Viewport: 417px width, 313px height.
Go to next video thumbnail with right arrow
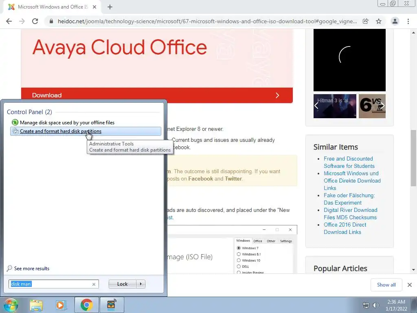pyautogui.click(x=382, y=106)
